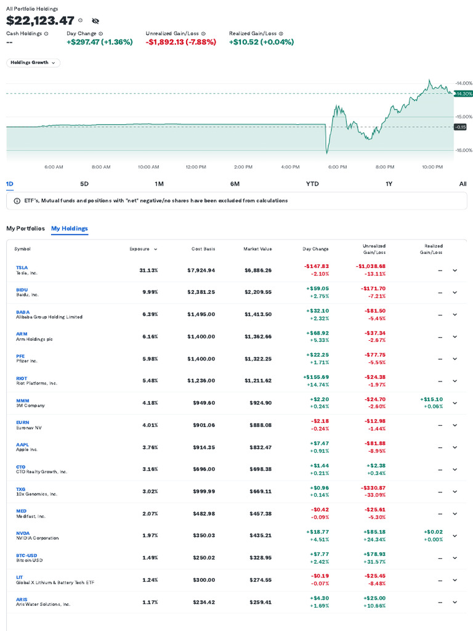Click Cash Holdings info icon
The height and width of the screenshot is (631, 473).
46,33
